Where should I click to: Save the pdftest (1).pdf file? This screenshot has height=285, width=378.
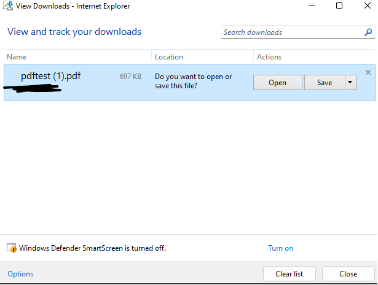(x=325, y=82)
